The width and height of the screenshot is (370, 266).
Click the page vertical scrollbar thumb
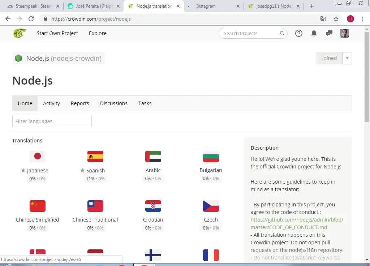(367, 77)
